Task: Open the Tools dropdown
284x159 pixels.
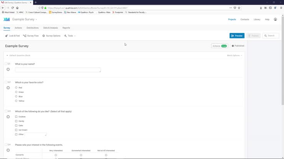Action: coord(70,36)
